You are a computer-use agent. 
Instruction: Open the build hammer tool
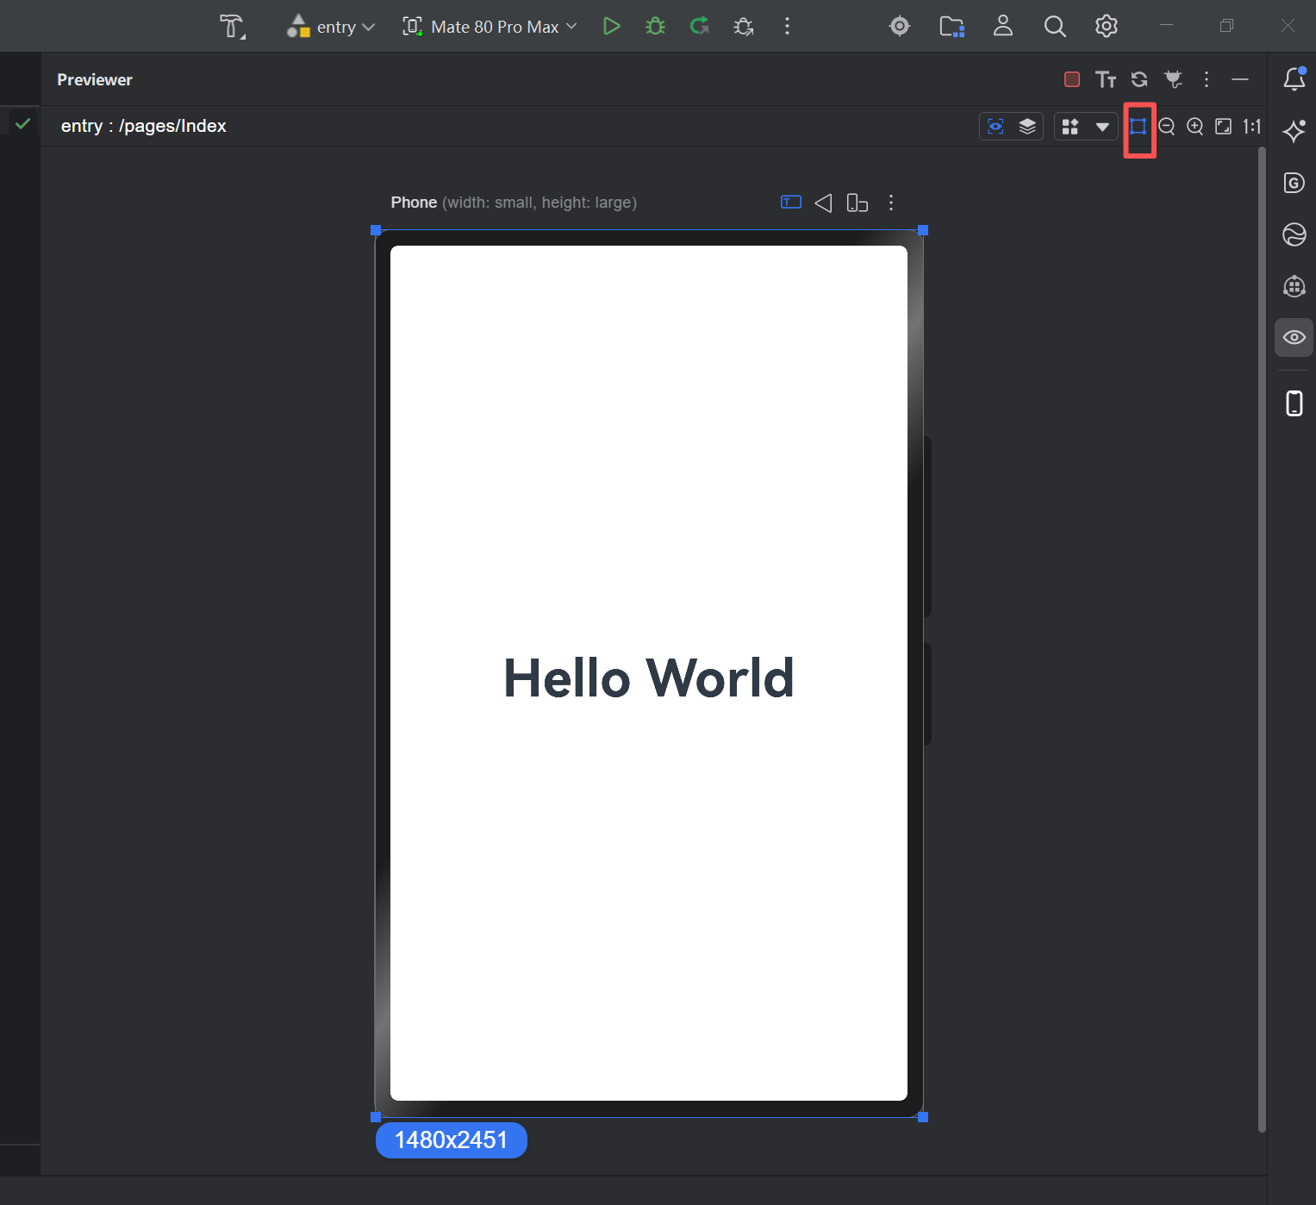pyautogui.click(x=232, y=27)
